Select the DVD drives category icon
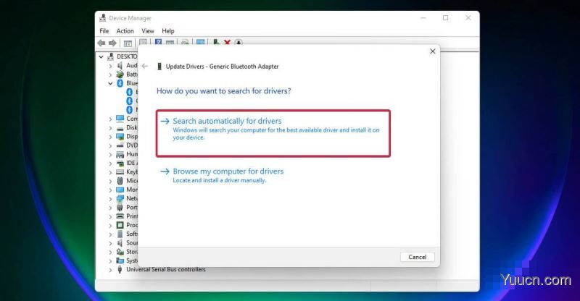This screenshot has width=580, height=301. pyautogui.click(x=120, y=145)
